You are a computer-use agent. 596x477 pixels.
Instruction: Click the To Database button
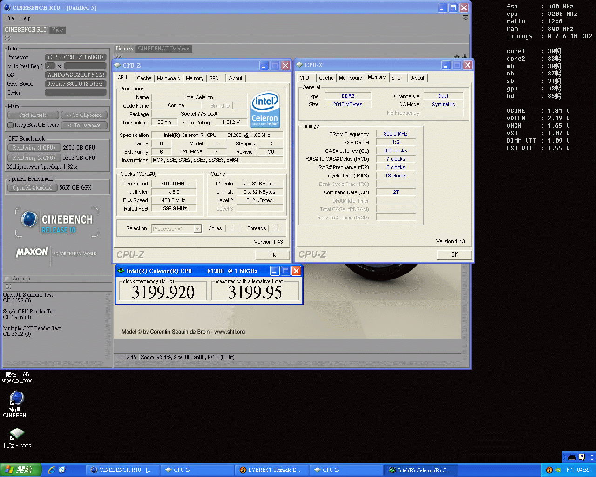[x=84, y=125]
